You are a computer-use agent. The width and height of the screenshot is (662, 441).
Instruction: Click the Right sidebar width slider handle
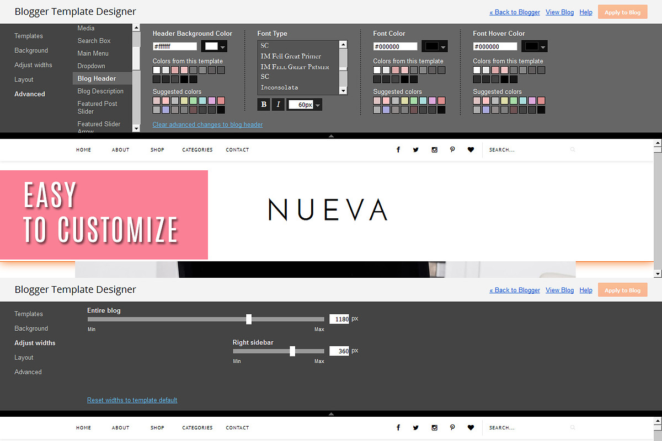pos(292,351)
